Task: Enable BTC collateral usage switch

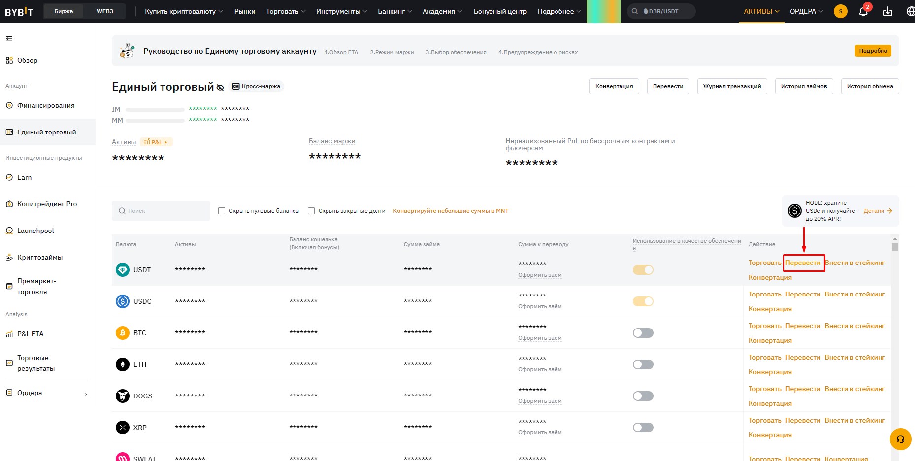Action: click(643, 333)
